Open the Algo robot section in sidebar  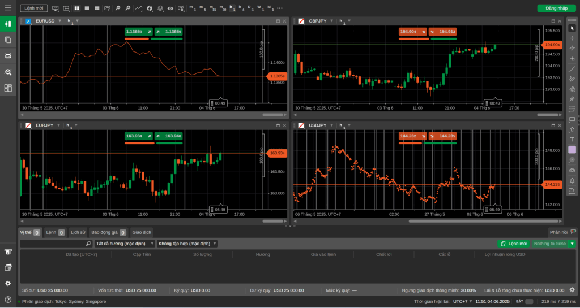tap(8, 56)
